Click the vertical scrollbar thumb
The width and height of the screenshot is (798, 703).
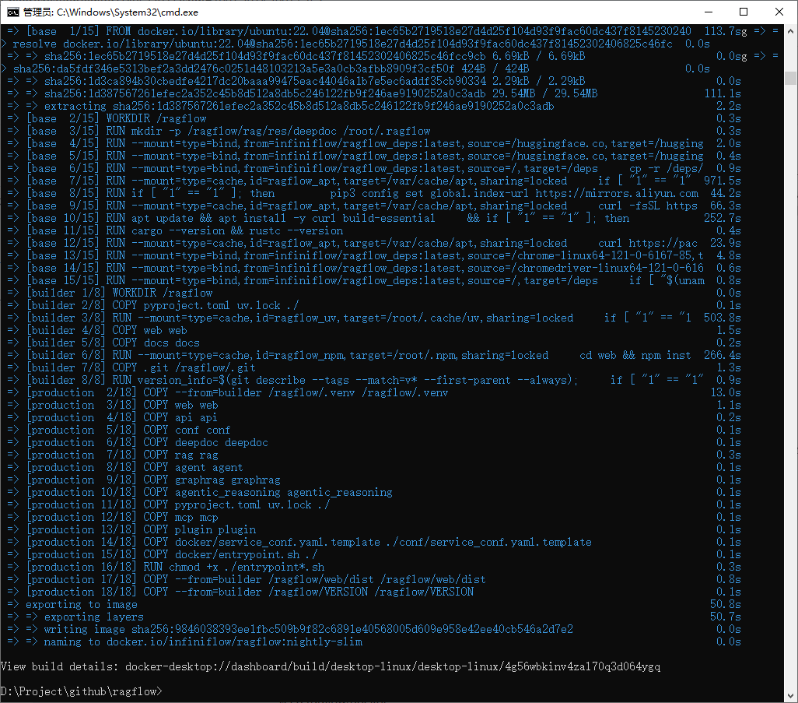point(790,78)
